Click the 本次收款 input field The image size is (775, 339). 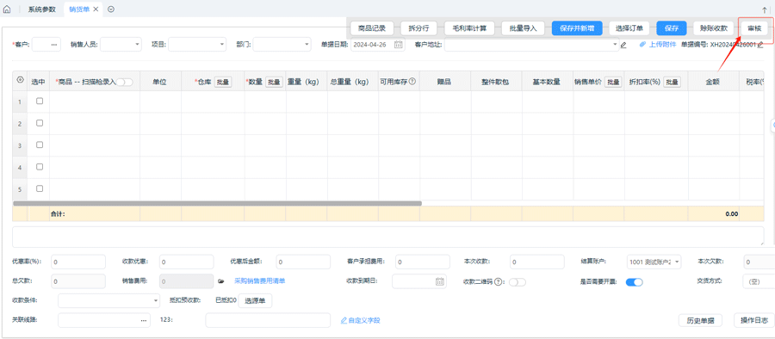(x=536, y=262)
